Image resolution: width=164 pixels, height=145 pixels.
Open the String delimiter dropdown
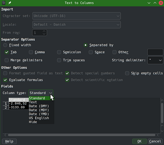pos(155,60)
